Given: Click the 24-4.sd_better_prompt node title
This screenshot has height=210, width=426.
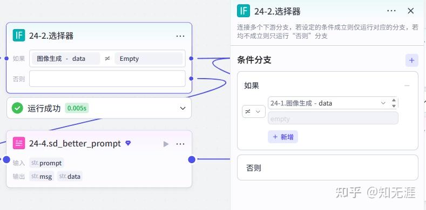Looking at the screenshot, I should pyautogui.click(x=75, y=144).
